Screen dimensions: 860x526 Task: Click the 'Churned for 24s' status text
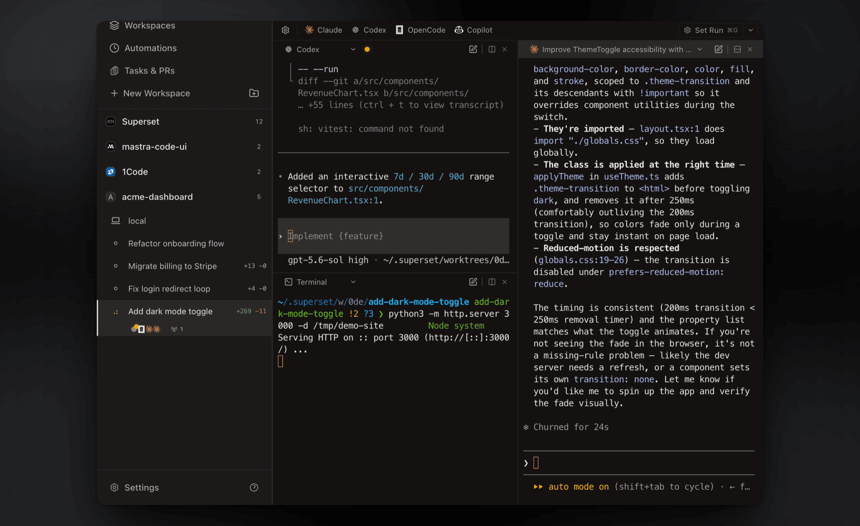(x=571, y=427)
